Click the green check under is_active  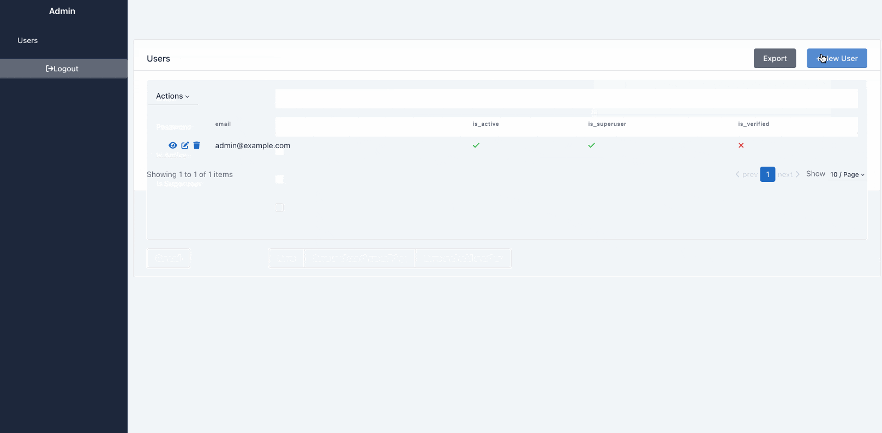(476, 145)
